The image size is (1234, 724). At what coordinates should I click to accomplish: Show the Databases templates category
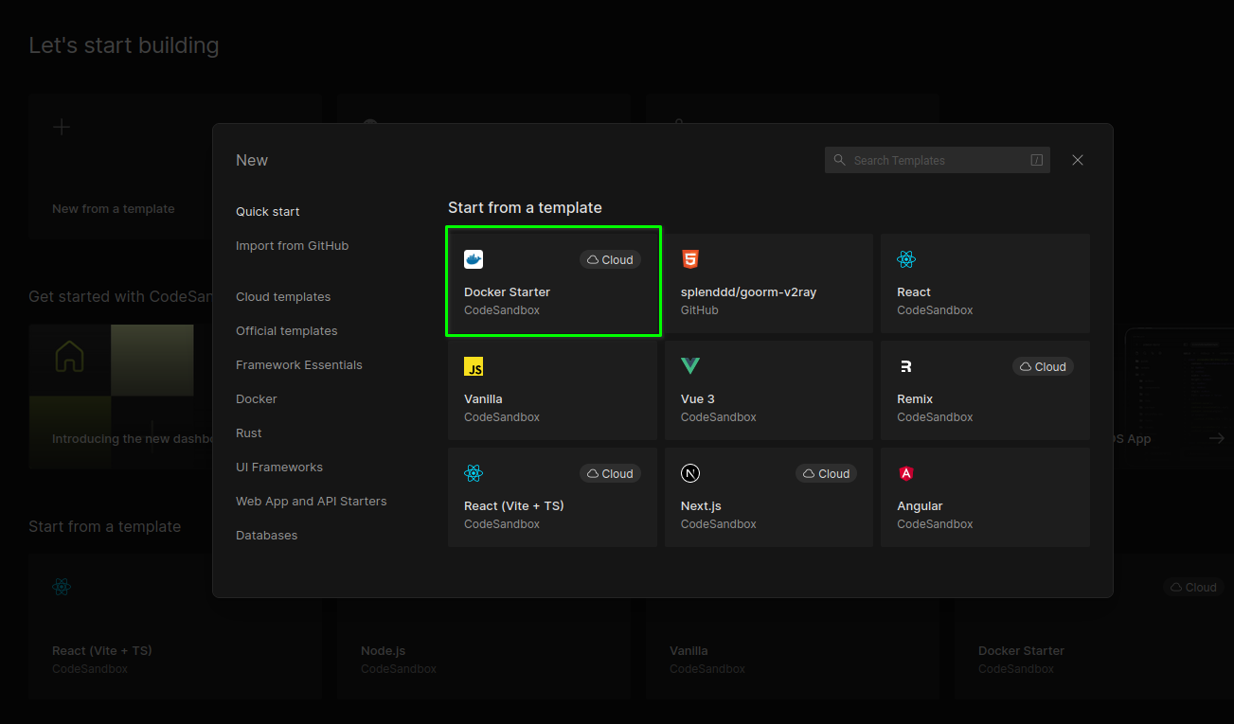tap(266, 536)
